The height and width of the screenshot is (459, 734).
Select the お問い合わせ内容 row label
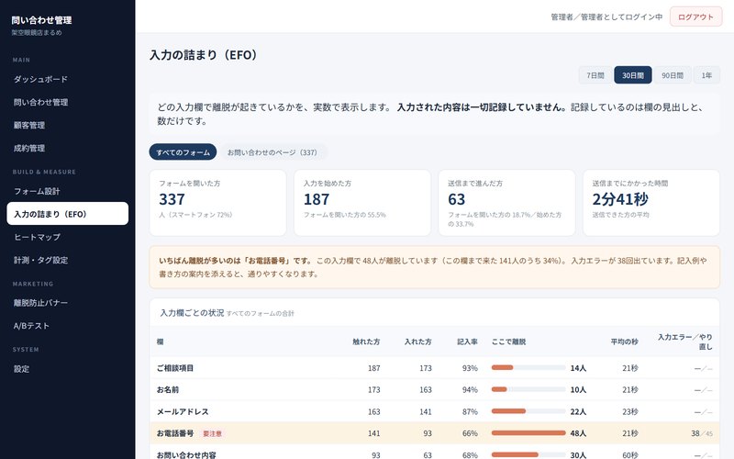[186, 454]
